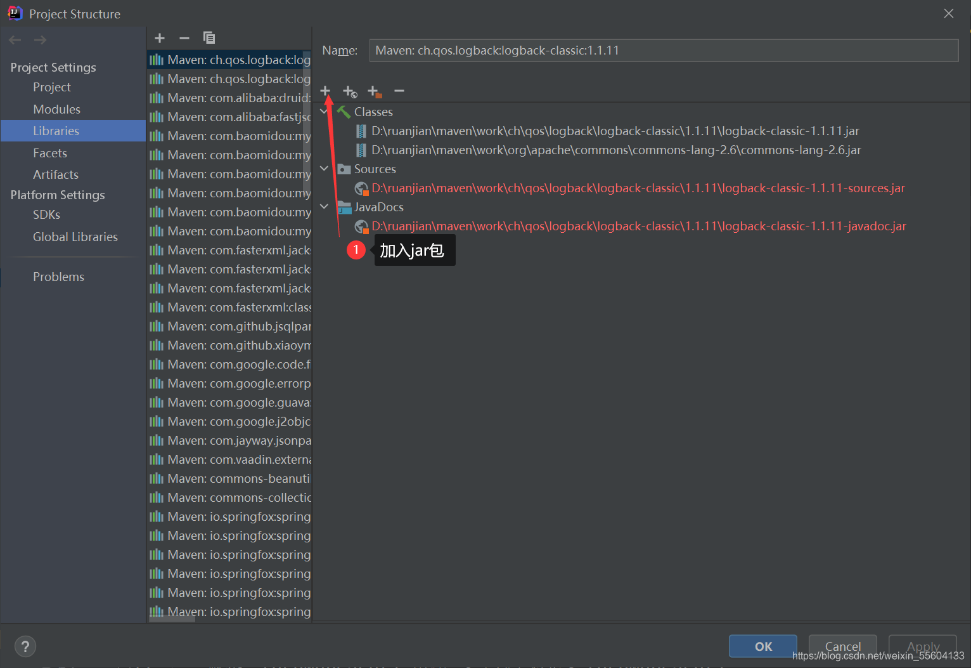Select library Maven: commons-collections

229,497
